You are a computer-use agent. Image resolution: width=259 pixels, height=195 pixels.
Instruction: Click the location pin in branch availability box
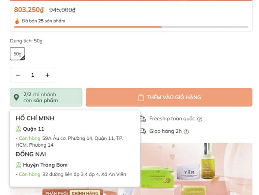[16, 97]
